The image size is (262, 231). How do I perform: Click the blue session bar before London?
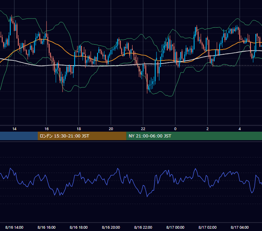[19, 136]
